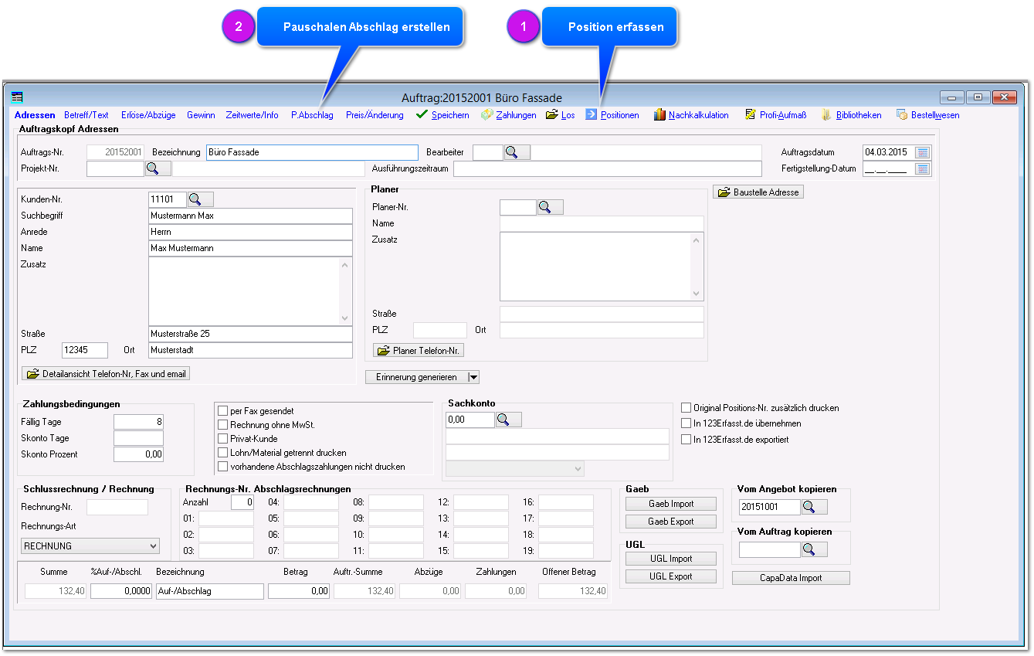Click the Straße field Musterstraße 25

click(250, 334)
